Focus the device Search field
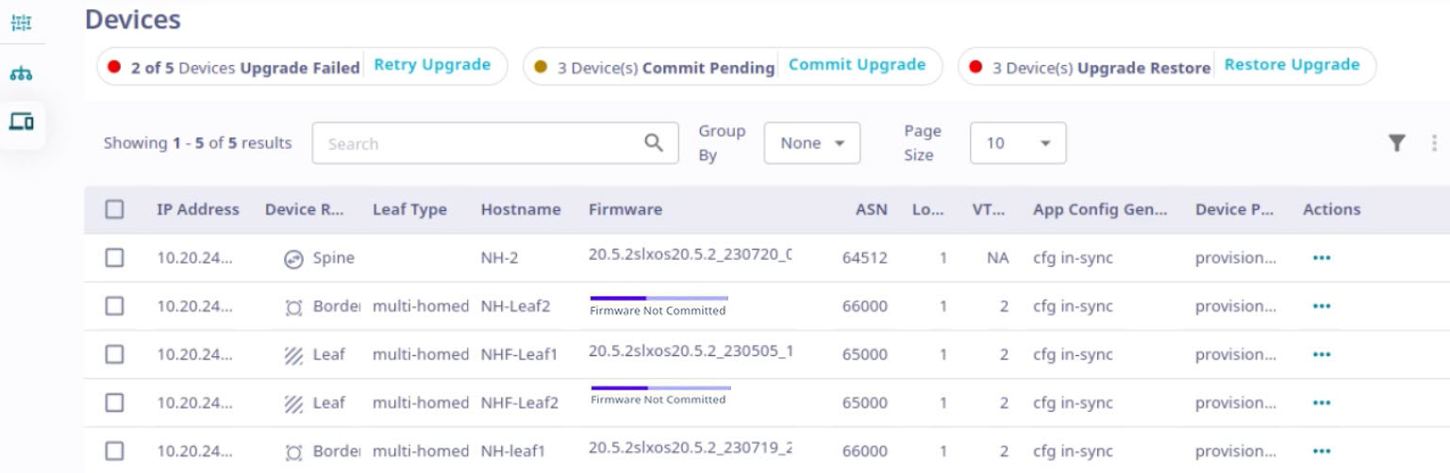 [495, 143]
